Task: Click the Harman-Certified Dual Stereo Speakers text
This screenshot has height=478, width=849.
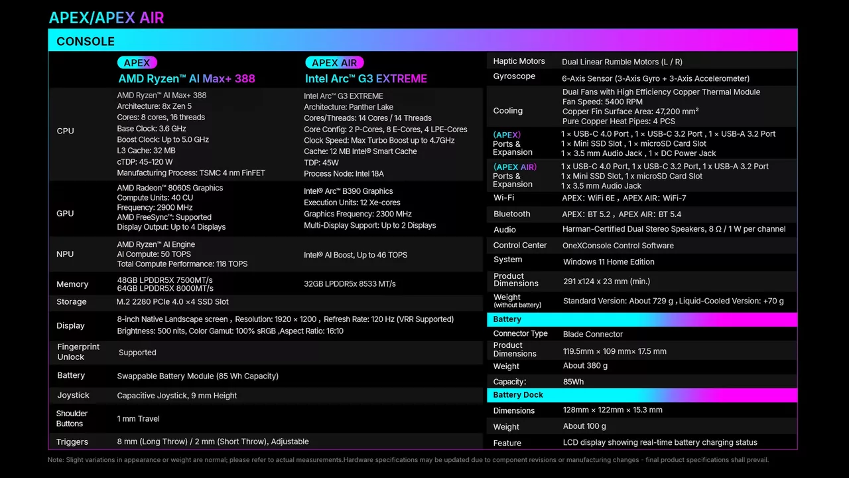Action: click(674, 229)
